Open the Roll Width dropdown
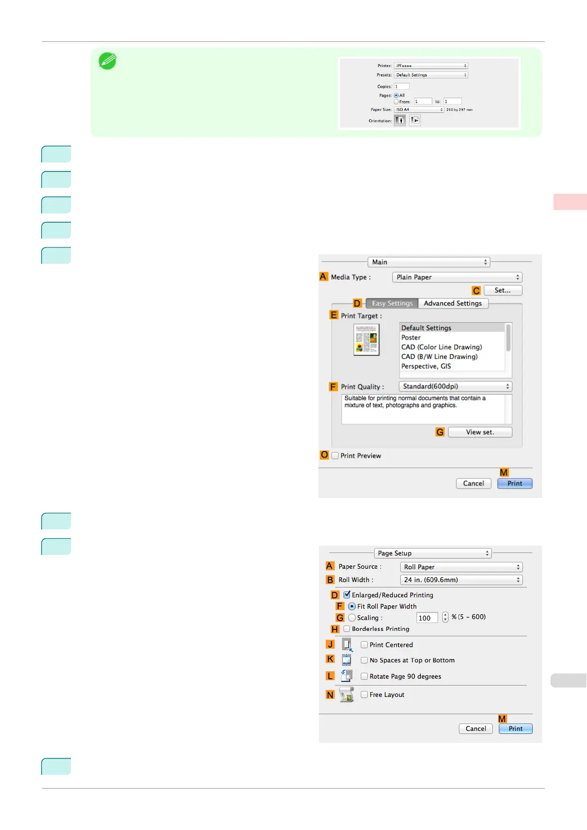 [461, 580]
